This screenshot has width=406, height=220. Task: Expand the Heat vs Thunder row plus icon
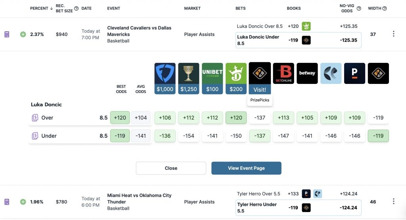coord(23,202)
